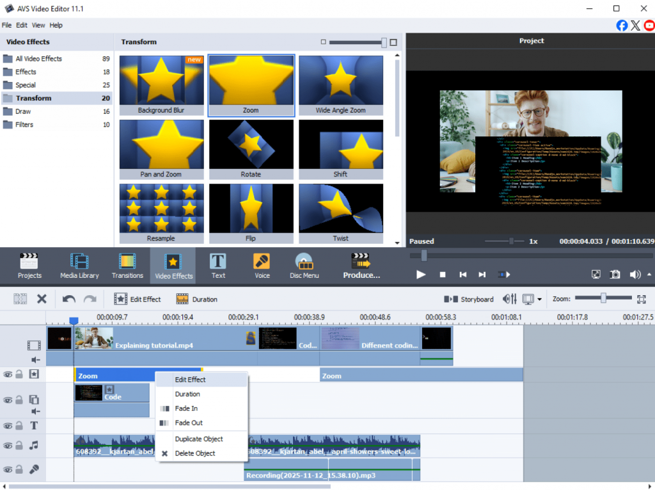Screen dimensions: 655x491
Task: Click the undo arrow in timeline toolbar
Action: (68, 299)
